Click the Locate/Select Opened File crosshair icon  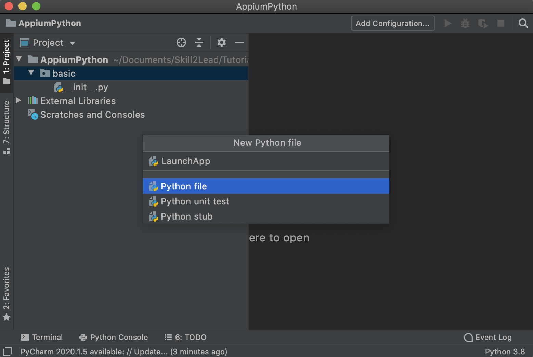click(181, 42)
